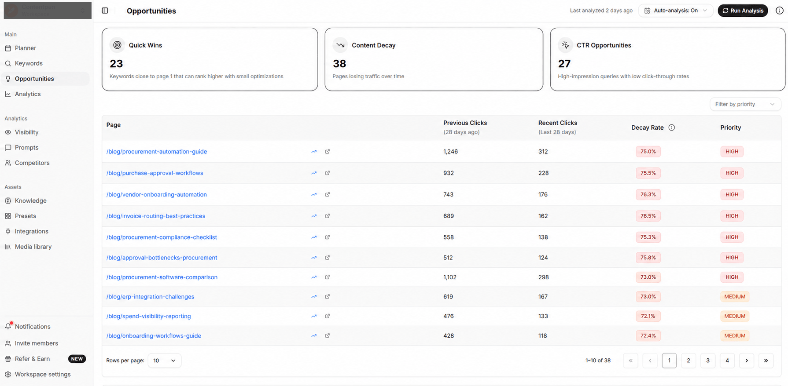Open the Filter by priority dropdown
Image resolution: width=788 pixels, height=386 pixels.
tap(745, 104)
